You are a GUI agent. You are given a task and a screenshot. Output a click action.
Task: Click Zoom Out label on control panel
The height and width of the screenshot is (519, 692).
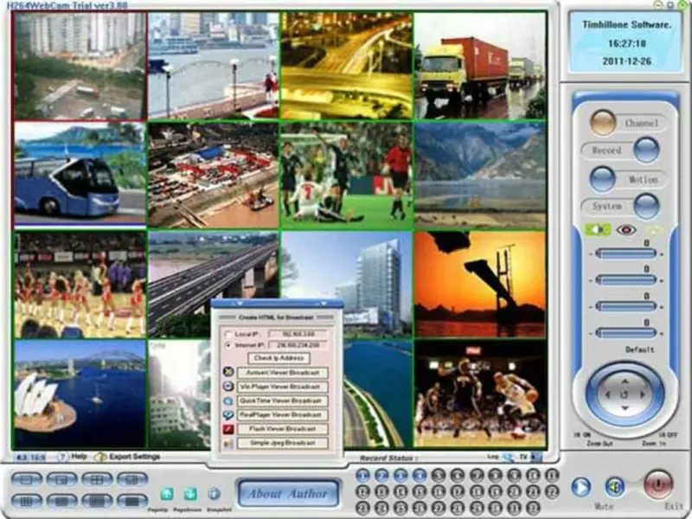599,443
